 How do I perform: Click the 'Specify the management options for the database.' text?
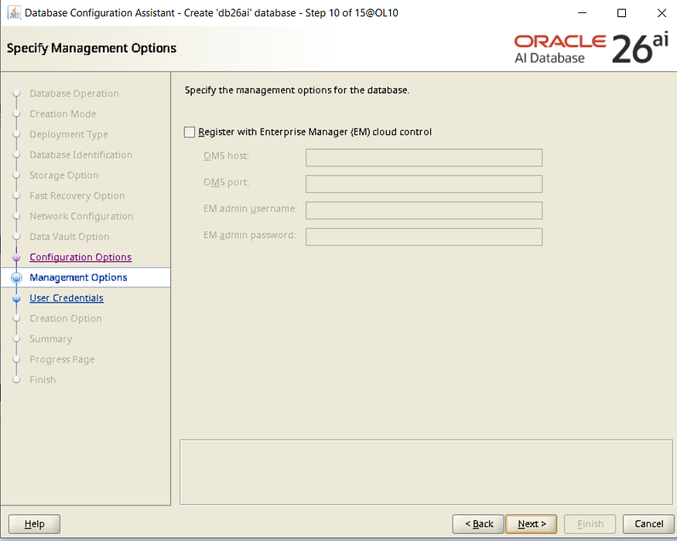coord(297,91)
